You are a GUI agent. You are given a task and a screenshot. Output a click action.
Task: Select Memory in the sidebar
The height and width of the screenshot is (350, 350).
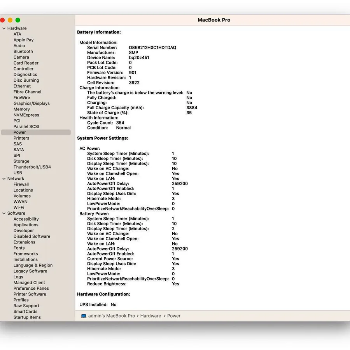click(x=22, y=109)
